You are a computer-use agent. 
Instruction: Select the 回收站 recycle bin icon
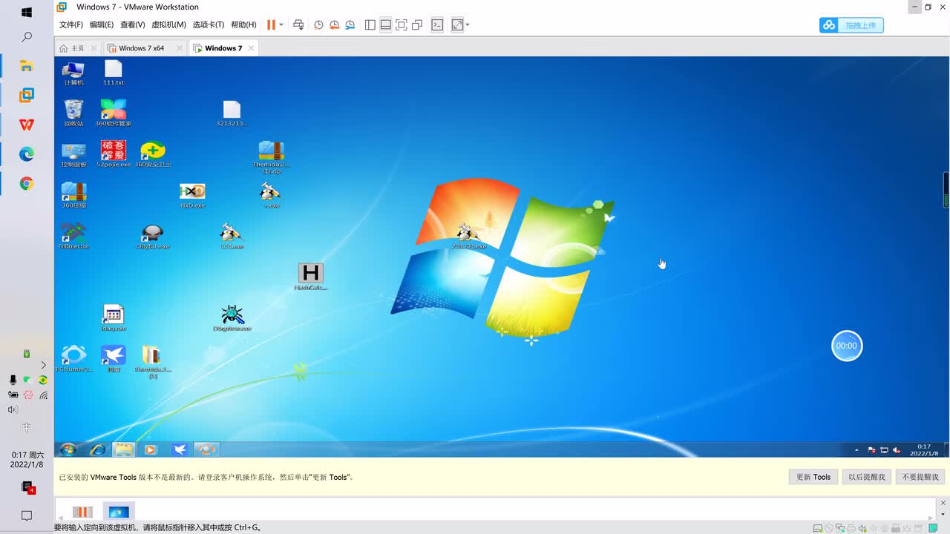[73, 113]
